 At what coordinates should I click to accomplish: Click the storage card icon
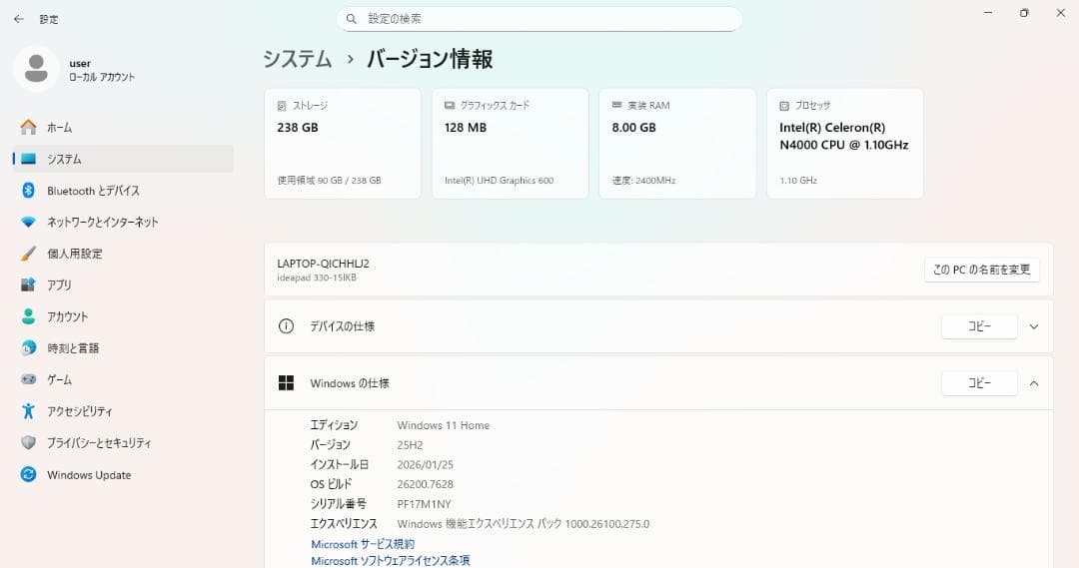point(282,106)
